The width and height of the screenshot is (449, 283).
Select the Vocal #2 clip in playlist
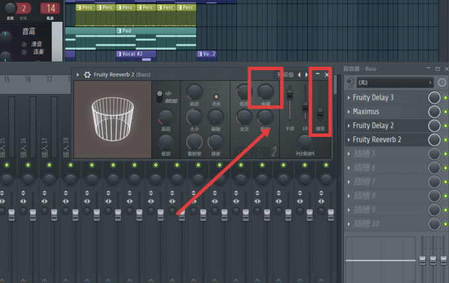click(136, 56)
